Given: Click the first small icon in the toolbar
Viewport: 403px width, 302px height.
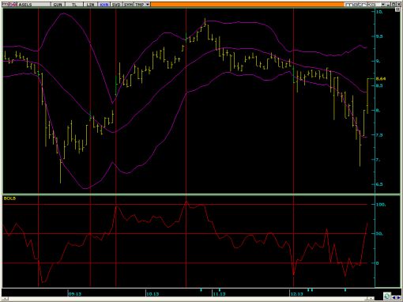Looking at the screenshot, I should pos(6,5).
